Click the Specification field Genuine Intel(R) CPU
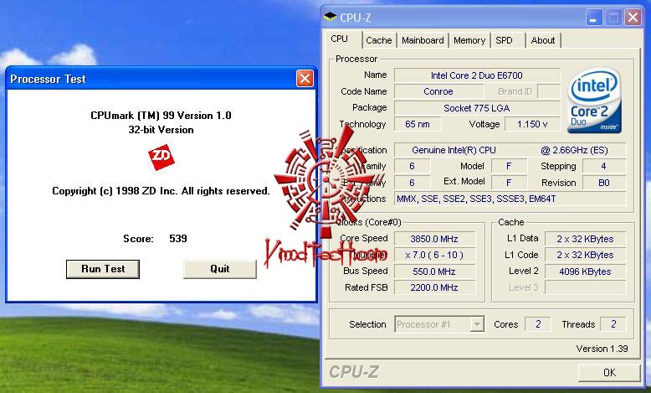Screen dimensions: 651x393 point(510,150)
